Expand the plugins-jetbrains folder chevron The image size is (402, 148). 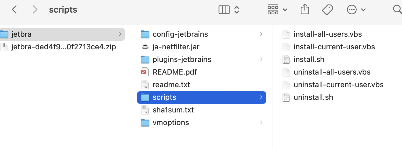pos(261,59)
